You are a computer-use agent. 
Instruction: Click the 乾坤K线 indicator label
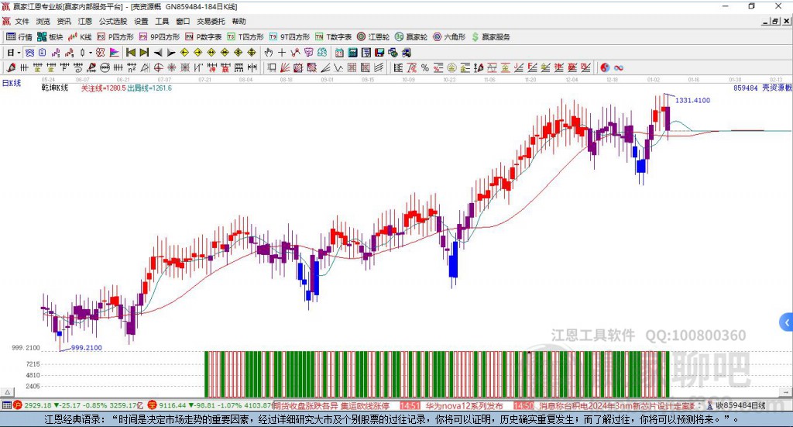55,88
